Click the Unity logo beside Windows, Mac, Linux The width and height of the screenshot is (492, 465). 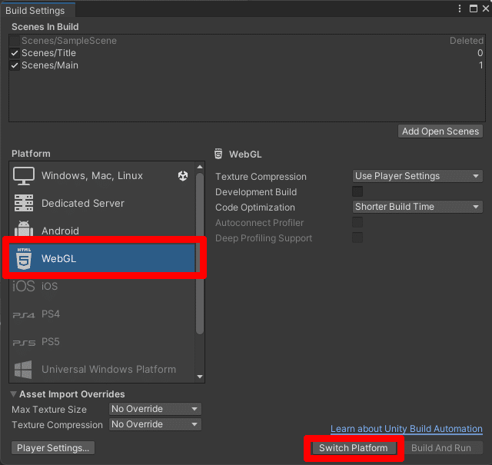[183, 176]
